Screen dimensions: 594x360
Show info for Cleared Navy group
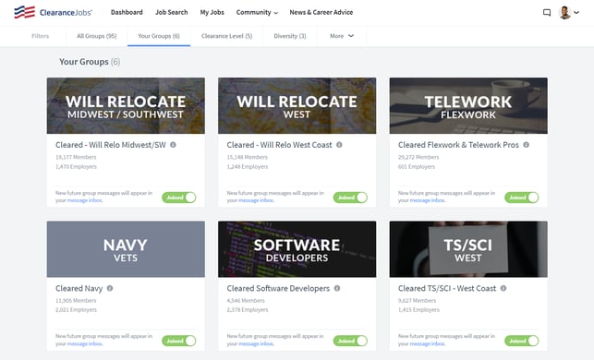pos(110,288)
